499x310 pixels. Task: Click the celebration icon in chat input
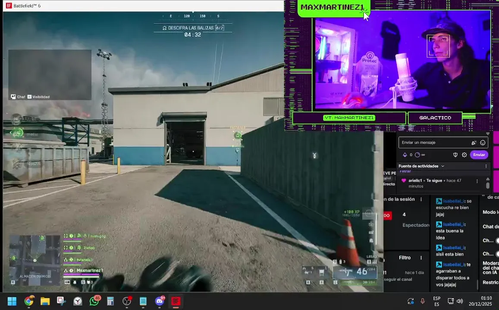474,143
